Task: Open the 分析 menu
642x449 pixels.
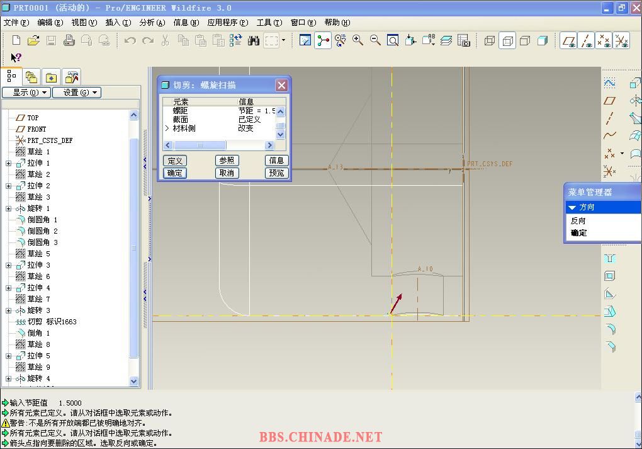Action: tap(152, 23)
